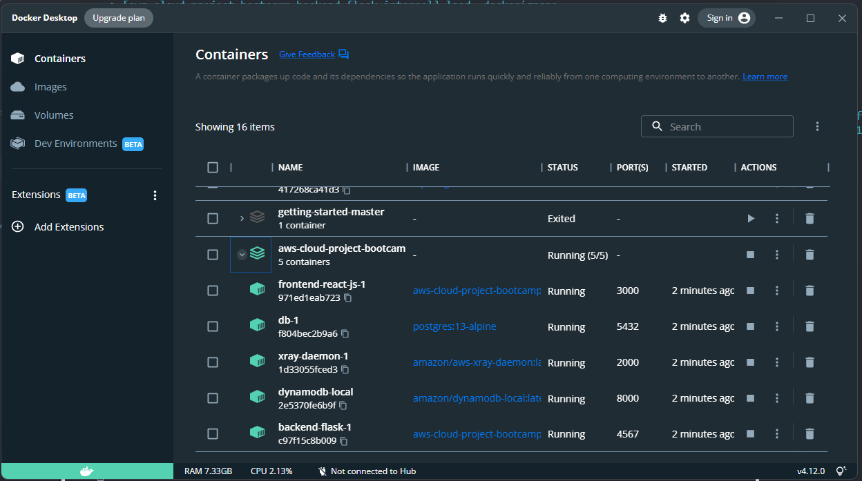
Task: Collapse the aws-cloud-project-bootcamp stack
Action: pos(242,255)
